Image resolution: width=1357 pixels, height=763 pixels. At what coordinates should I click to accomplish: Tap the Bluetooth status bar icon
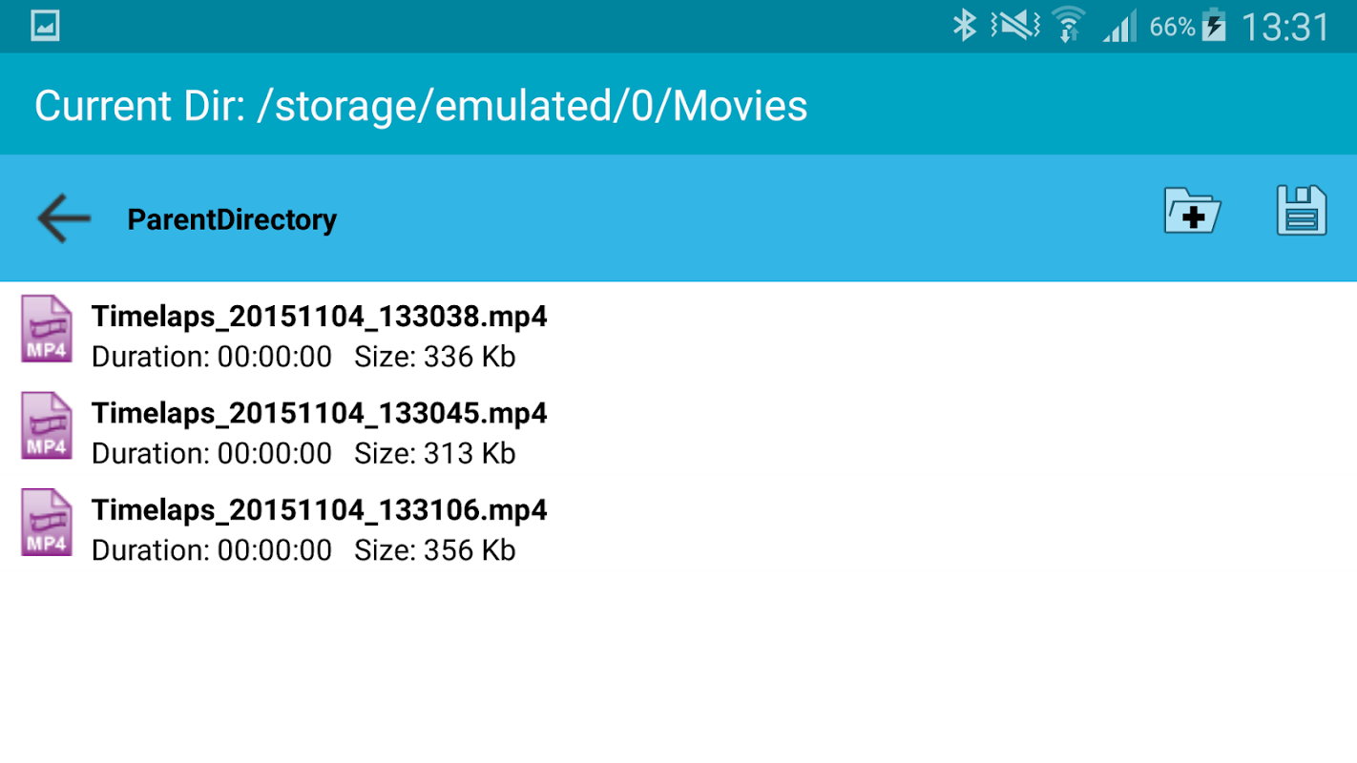coord(965,26)
